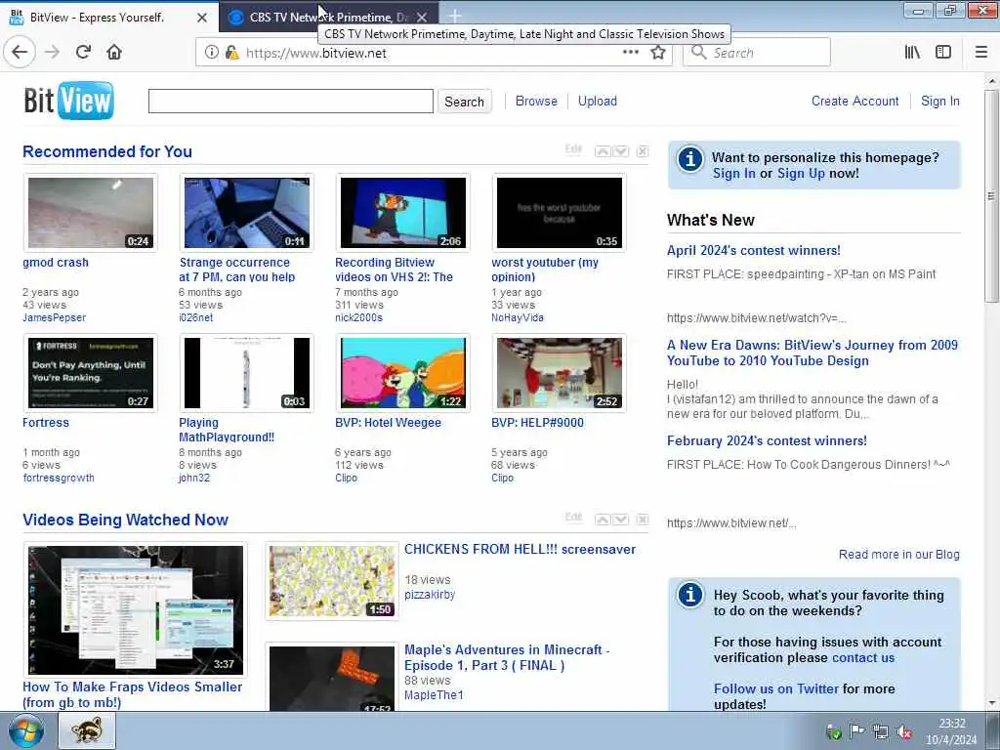Open April 2024's contest winners post
This screenshot has width=1000, height=750.
click(x=754, y=250)
